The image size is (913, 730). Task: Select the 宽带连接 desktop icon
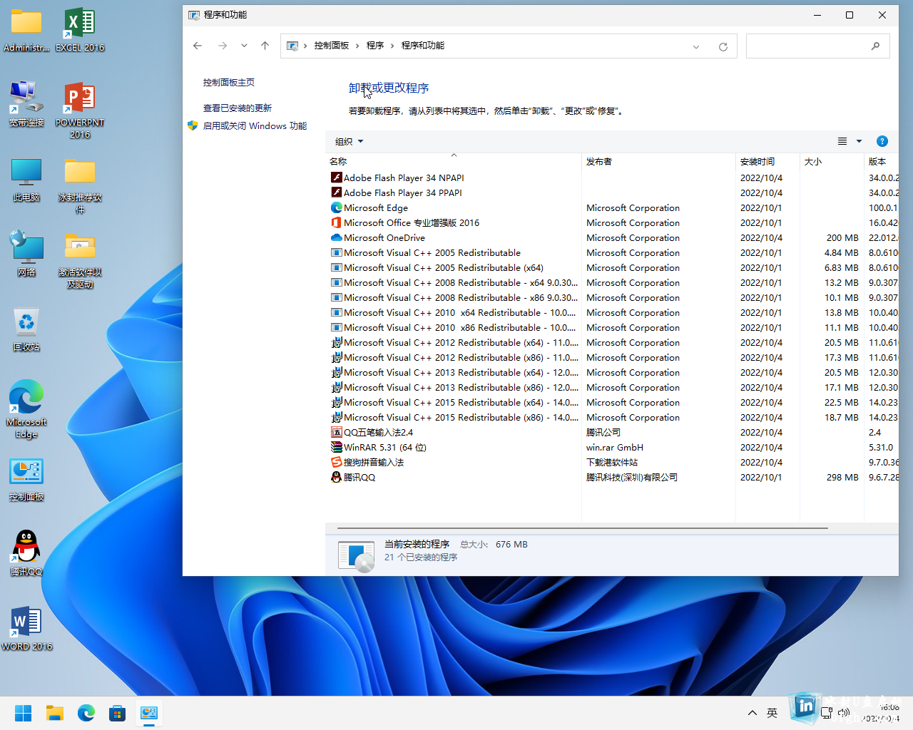click(26, 105)
